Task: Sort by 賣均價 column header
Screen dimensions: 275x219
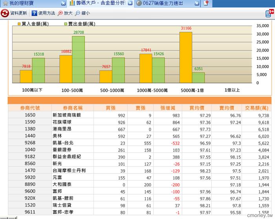Action: pos(227,108)
